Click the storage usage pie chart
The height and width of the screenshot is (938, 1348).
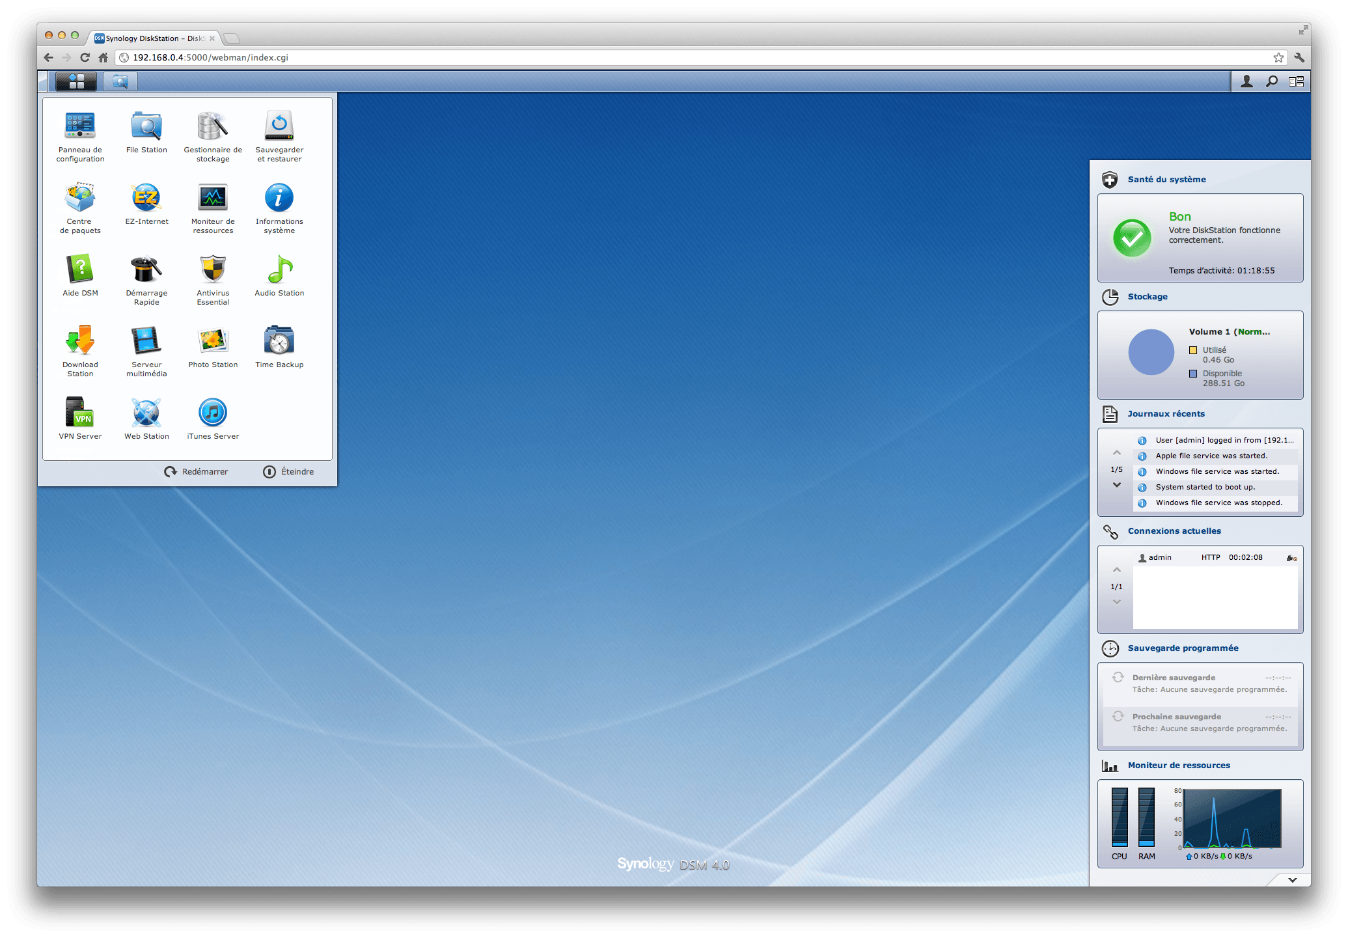(x=1151, y=352)
